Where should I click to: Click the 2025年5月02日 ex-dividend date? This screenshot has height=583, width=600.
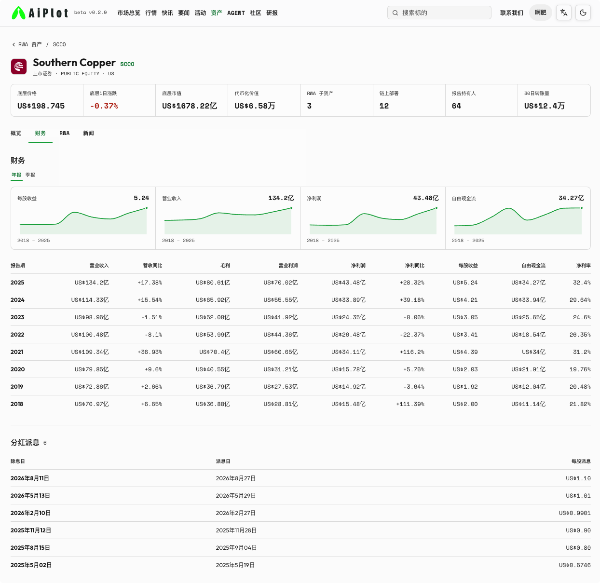tap(31, 565)
